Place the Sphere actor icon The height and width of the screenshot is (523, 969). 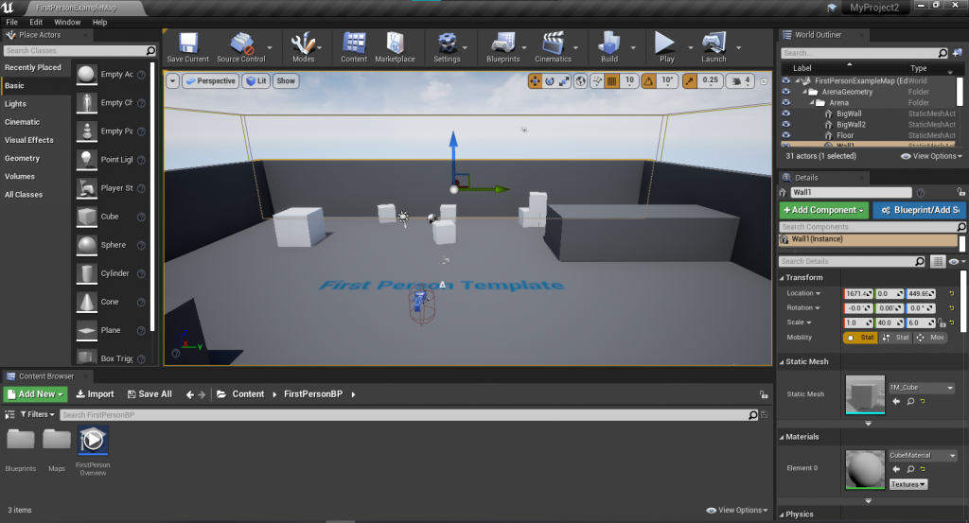coord(86,245)
